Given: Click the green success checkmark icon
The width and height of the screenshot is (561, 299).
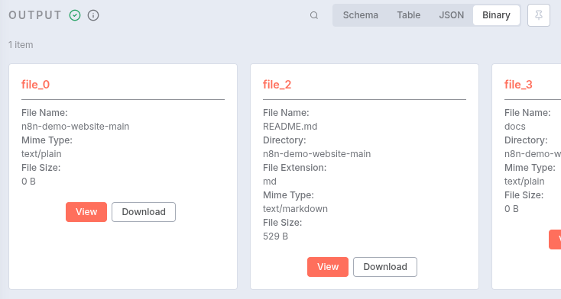Looking at the screenshot, I should point(75,15).
